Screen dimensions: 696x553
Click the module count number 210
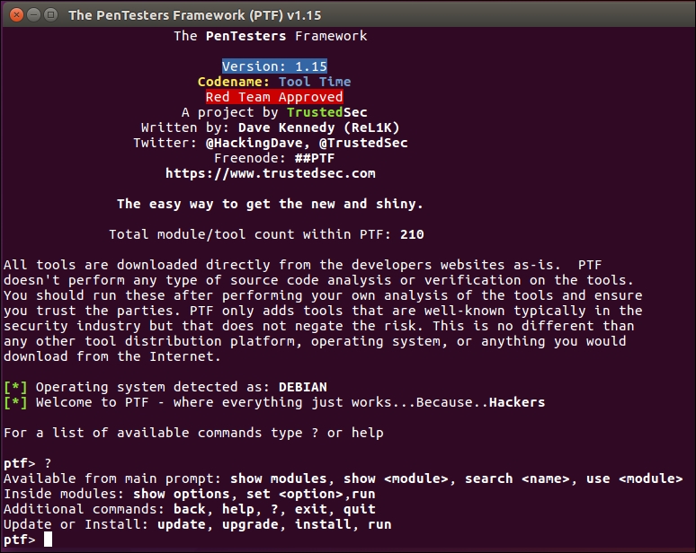click(x=412, y=234)
